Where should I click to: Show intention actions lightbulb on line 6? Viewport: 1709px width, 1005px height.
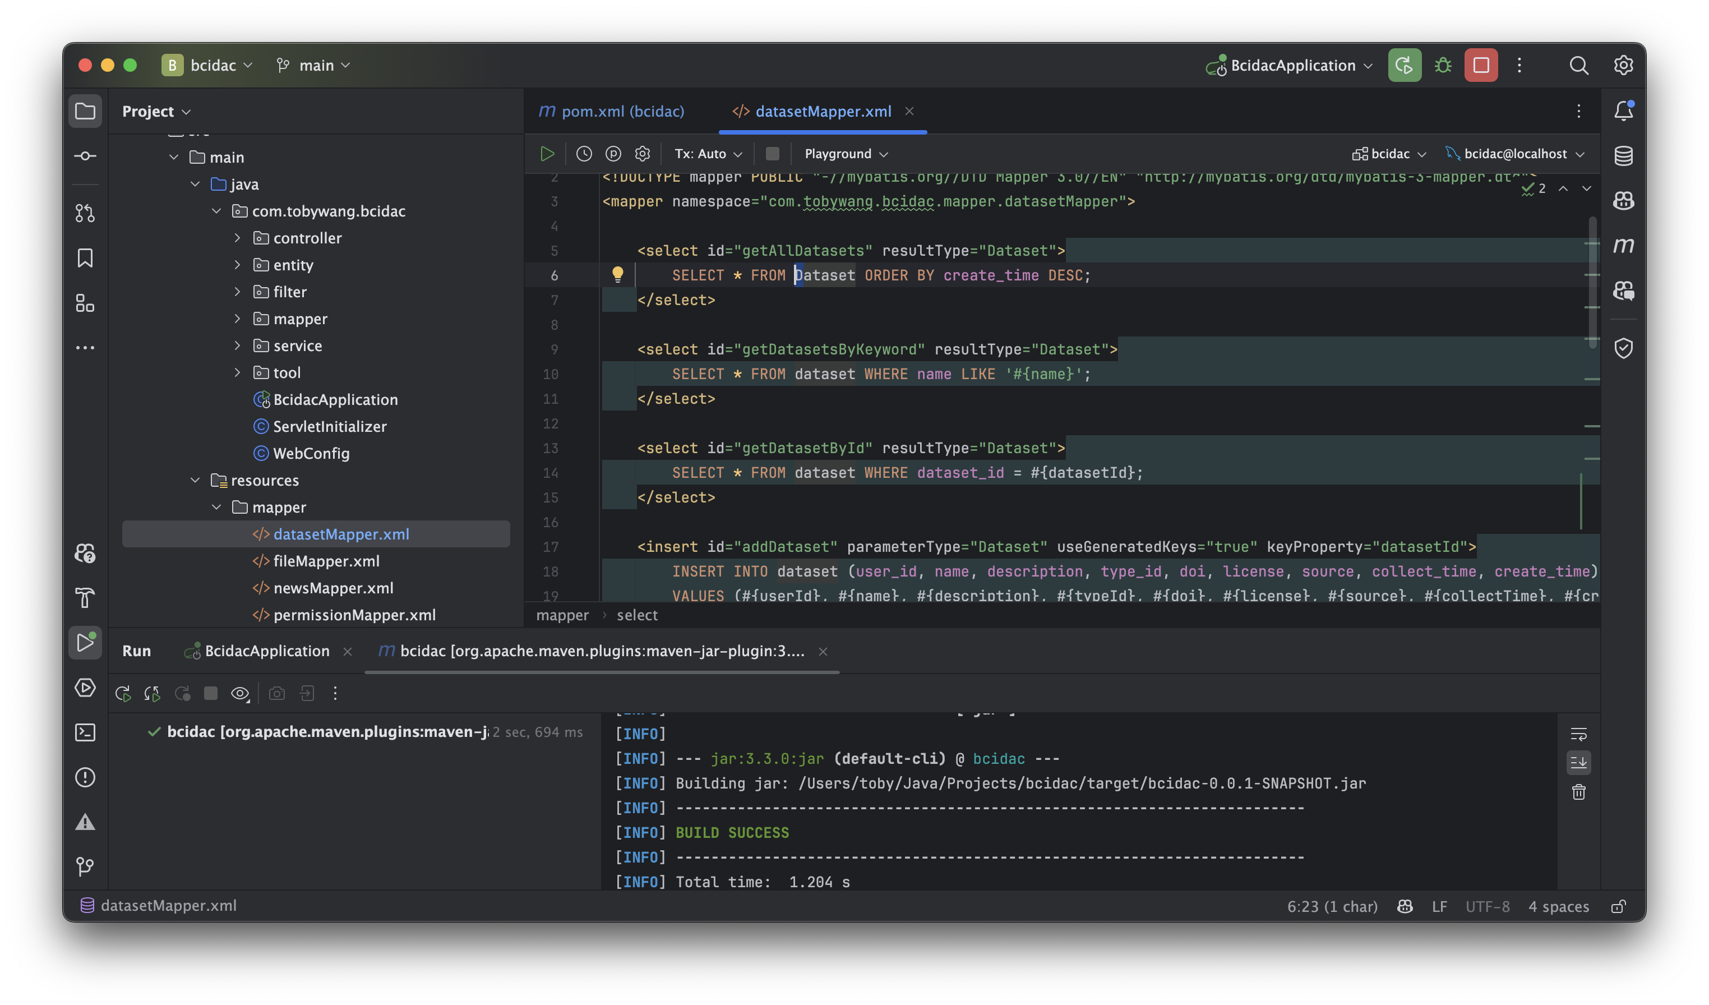618,274
